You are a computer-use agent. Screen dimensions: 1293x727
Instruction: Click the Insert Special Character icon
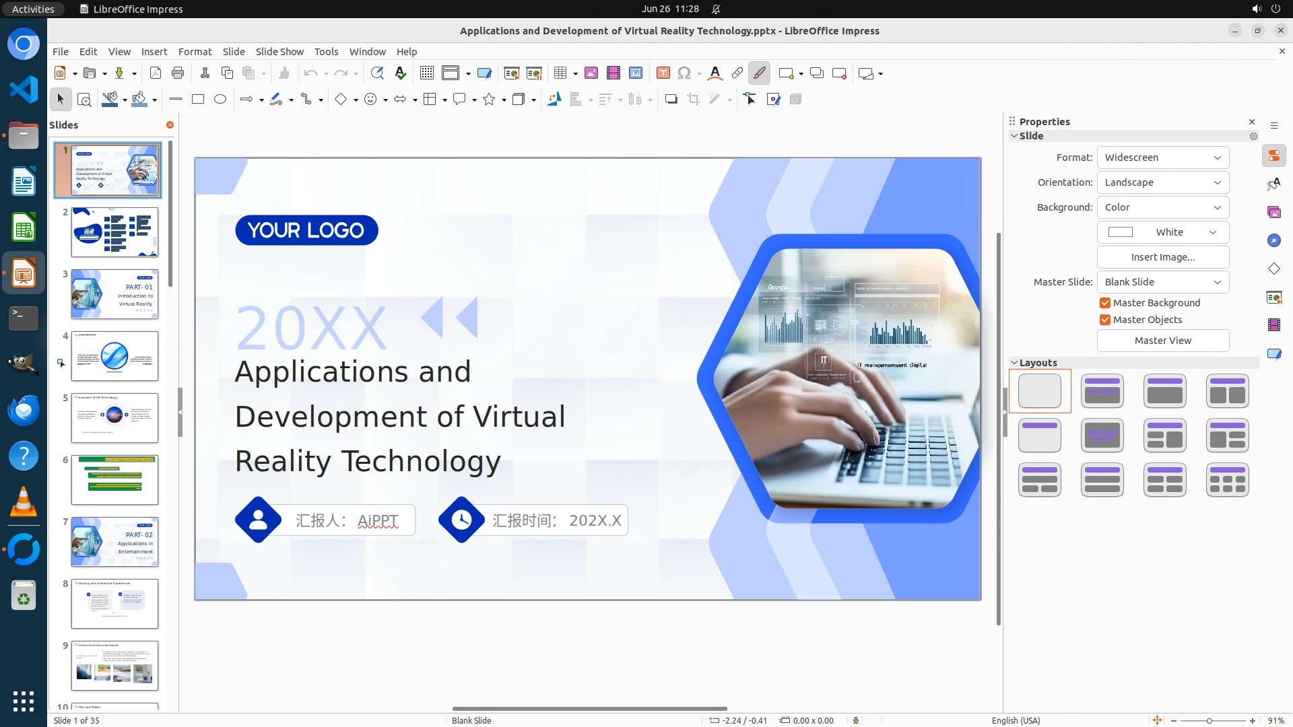pyautogui.click(x=684, y=73)
